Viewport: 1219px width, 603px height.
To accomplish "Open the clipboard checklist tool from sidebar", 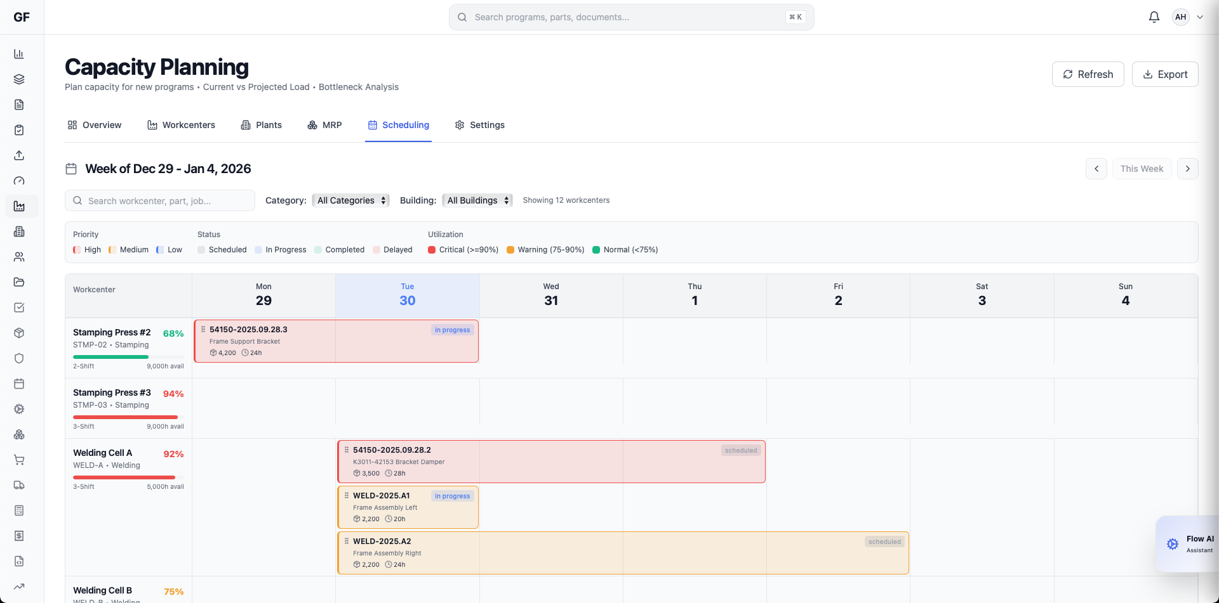I will (x=19, y=129).
